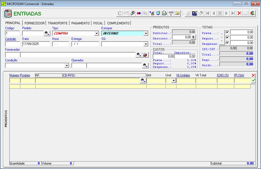Screen dimensions: 261x169
Task: Open the Condição dropdown list
Action: point(67,65)
